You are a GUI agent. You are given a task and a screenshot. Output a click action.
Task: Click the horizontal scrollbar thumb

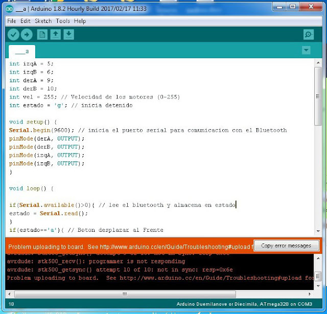pos(125,294)
